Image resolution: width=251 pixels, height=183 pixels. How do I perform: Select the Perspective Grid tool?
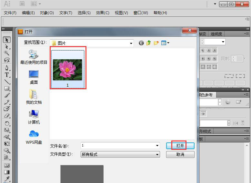(7, 157)
